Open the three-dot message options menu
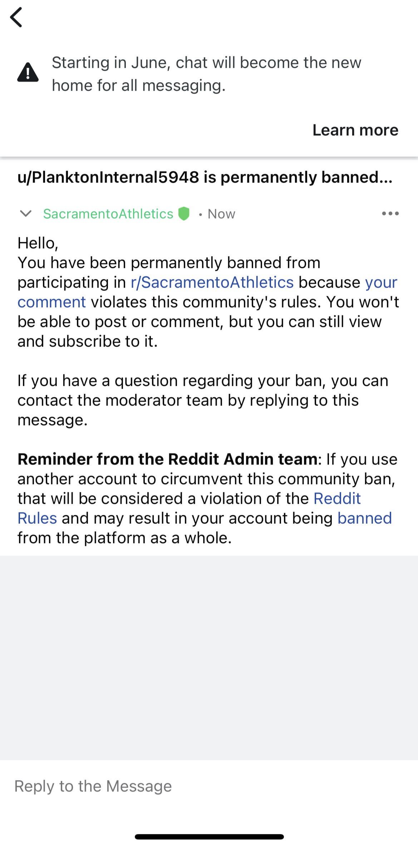 [x=390, y=214]
